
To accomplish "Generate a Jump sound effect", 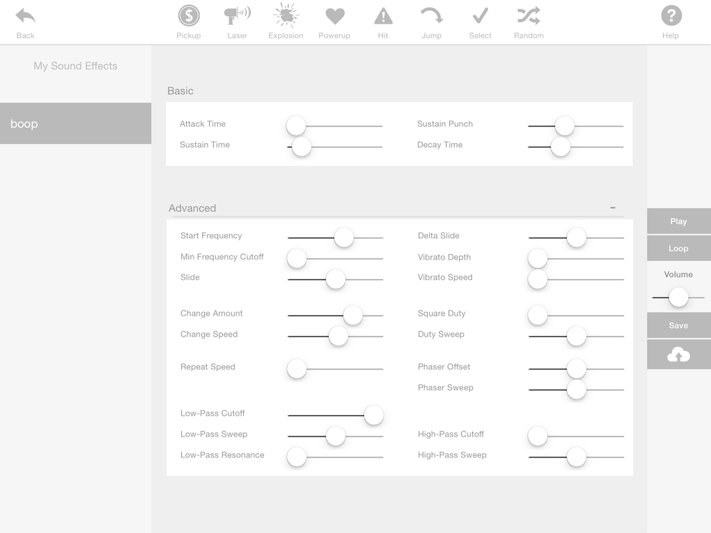I will pos(431,15).
